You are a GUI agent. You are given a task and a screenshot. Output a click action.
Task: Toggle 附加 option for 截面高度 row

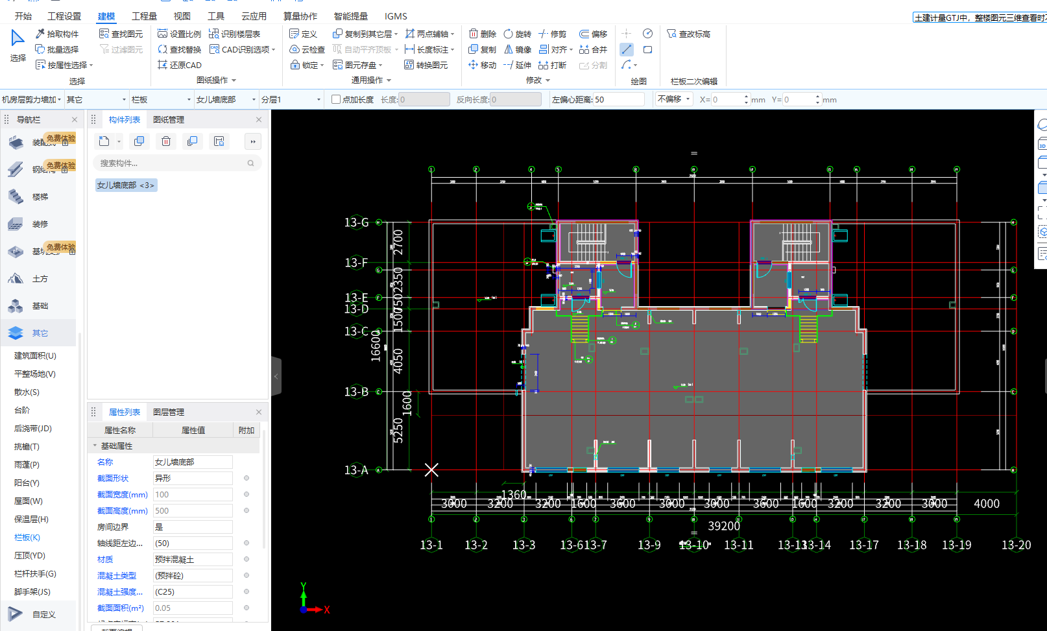pos(247,510)
